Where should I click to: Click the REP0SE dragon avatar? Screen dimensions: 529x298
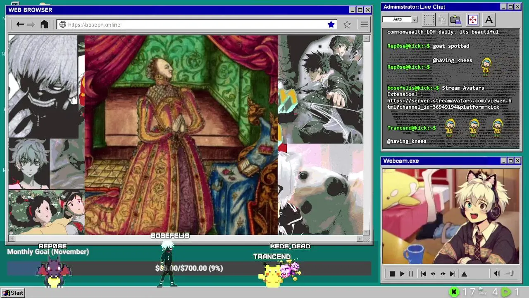point(54,272)
